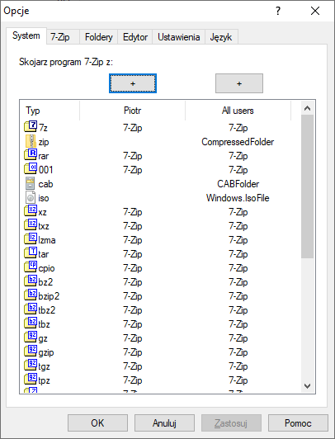Click the zip compressed folder icon
The image size is (335, 439).
click(x=31, y=141)
